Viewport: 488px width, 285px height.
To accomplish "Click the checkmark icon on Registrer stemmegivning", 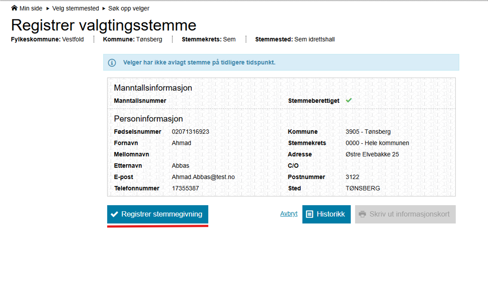I will [115, 214].
